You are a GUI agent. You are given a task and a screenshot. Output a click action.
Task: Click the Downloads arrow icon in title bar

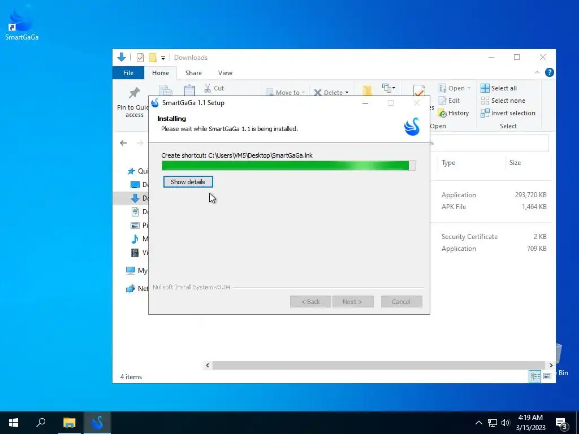[x=122, y=57]
